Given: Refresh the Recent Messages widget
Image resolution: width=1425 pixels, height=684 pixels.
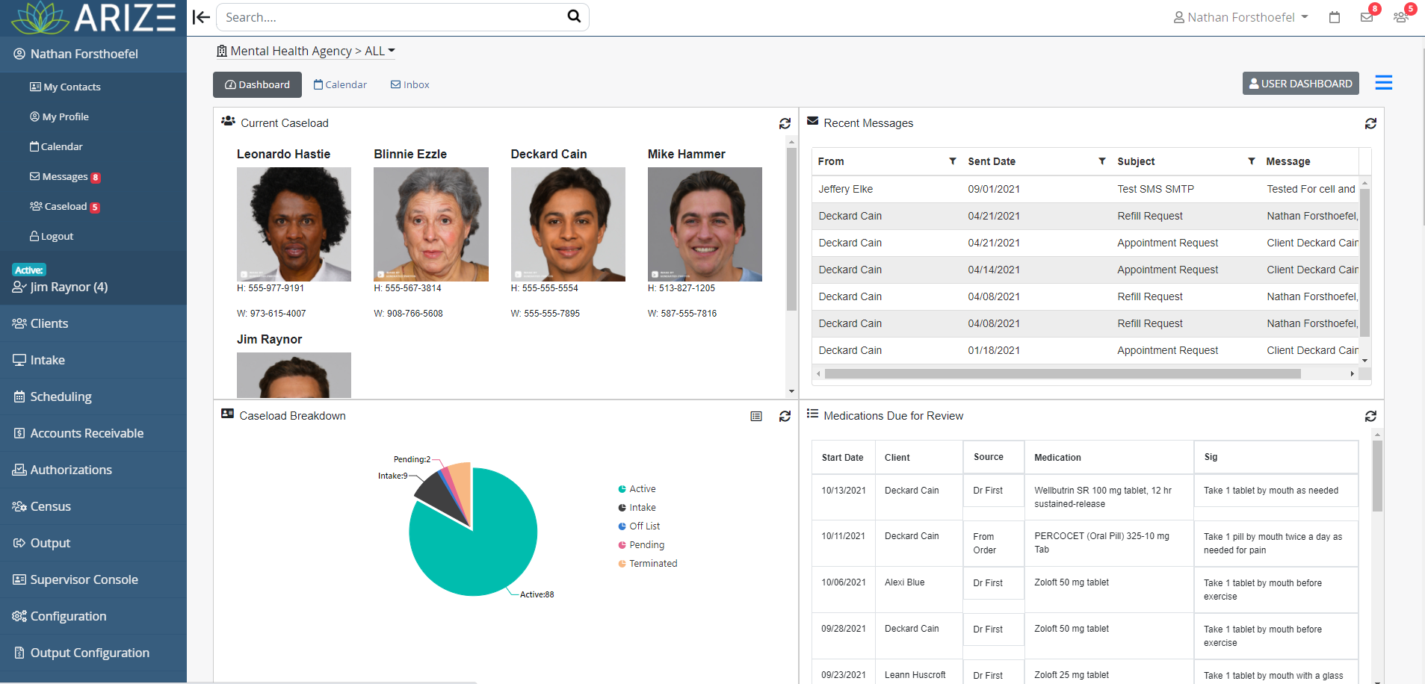Looking at the screenshot, I should coord(1370,123).
